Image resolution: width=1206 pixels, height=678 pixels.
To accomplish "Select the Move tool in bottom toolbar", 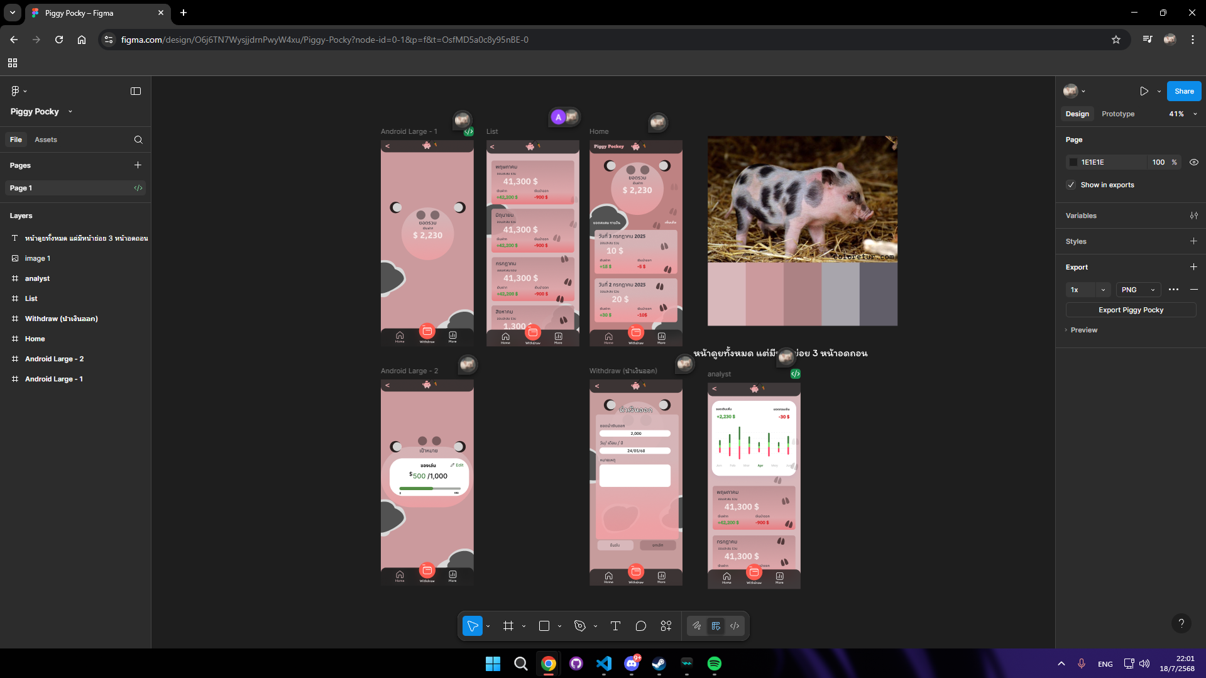I will [x=473, y=626].
